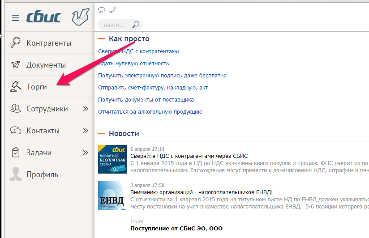
Task: Open link Сверите НДС с контрагентами
Action: click(x=138, y=51)
